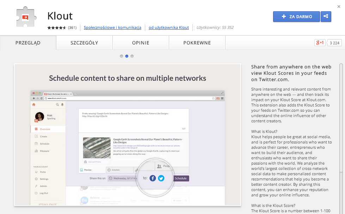
Task: Switch to the SZCZEGÓŁY tab
Action: point(84,43)
